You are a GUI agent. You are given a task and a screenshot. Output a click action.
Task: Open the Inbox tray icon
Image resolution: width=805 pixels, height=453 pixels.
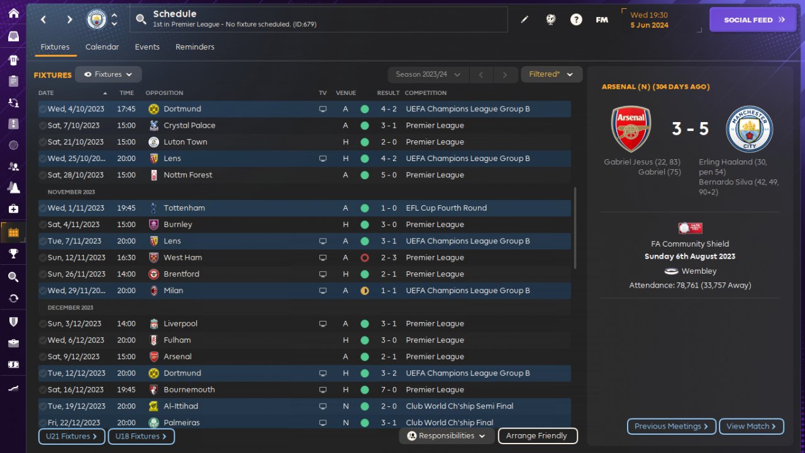(x=13, y=36)
